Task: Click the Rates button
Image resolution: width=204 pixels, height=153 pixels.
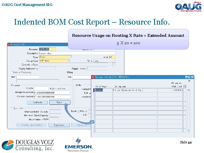Action: point(60,102)
